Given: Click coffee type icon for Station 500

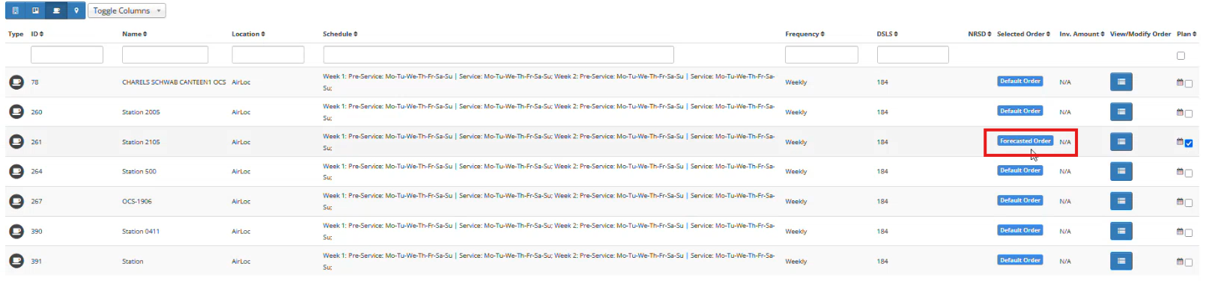Looking at the screenshot, I should pos(16,172).
